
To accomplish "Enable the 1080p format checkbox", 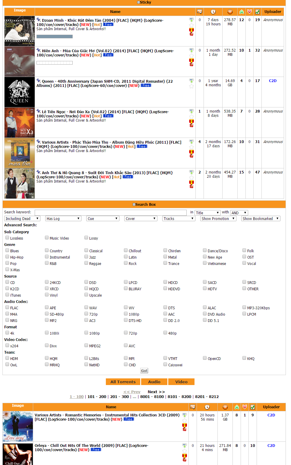I will point(86,333).
